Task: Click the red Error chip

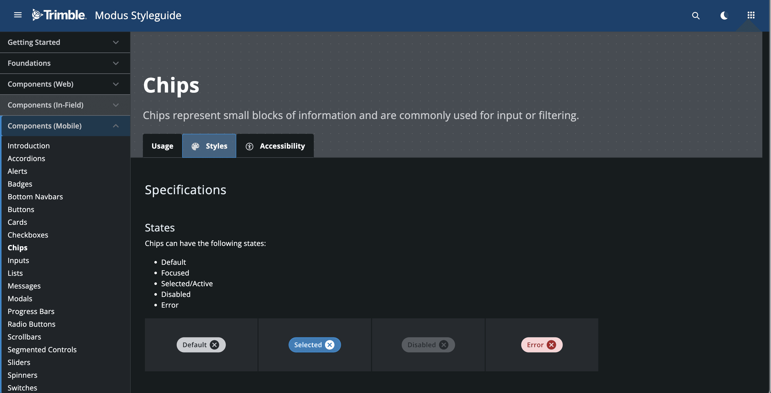Action: point(535,345)
